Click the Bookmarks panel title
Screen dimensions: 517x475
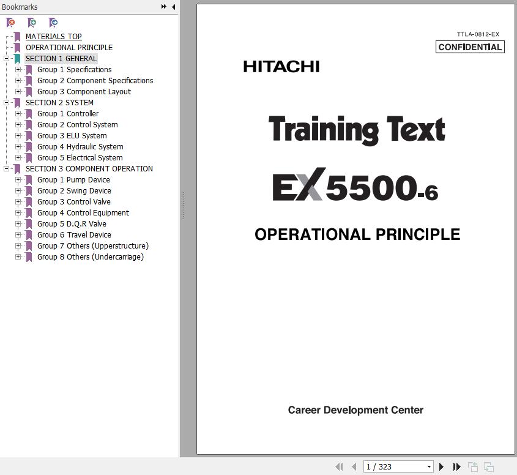click(x=20, y=7)
